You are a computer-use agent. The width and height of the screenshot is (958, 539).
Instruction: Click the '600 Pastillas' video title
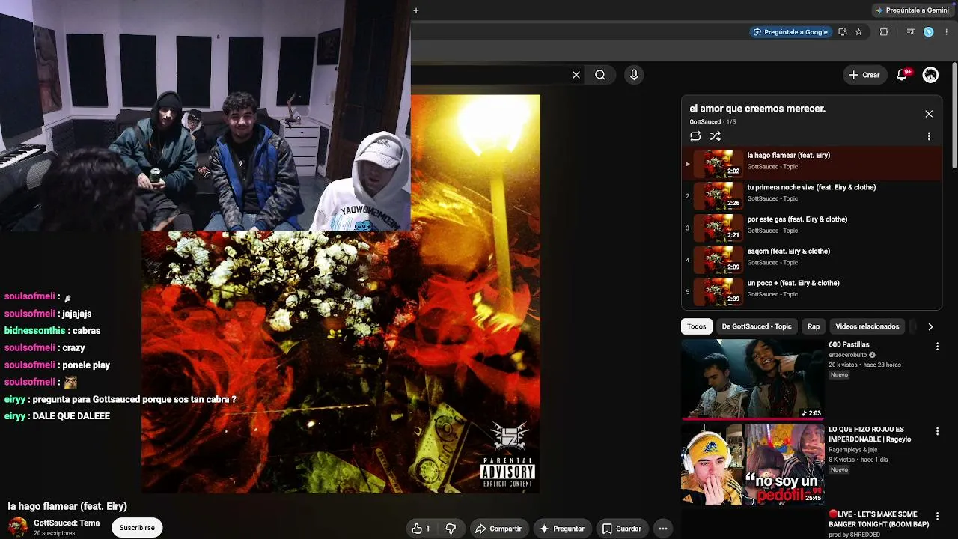click(x=849, y=345)
